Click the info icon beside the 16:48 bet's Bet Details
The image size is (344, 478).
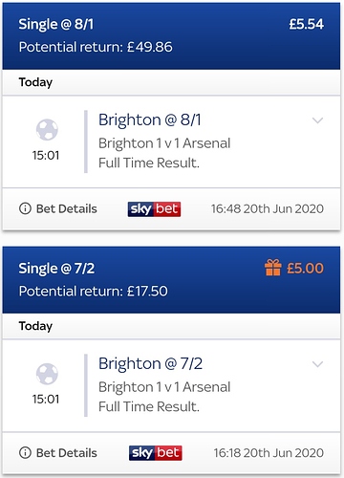click(x=25, y=208)
